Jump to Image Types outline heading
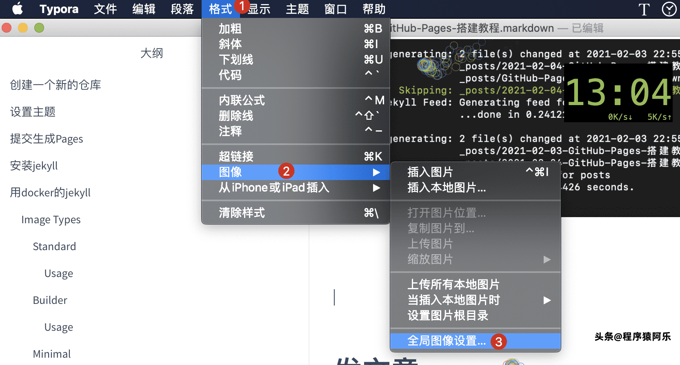680x365 pixels. (51, 220)
